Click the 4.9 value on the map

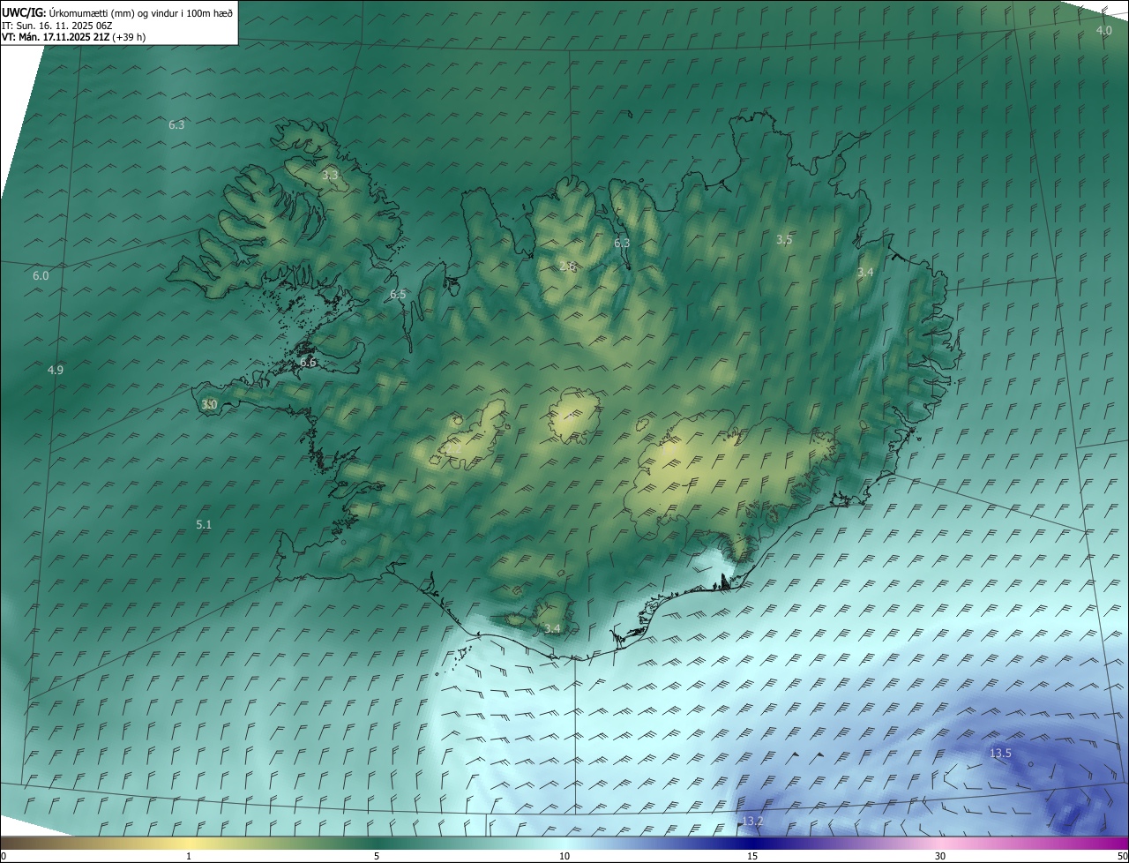(56, 370)
